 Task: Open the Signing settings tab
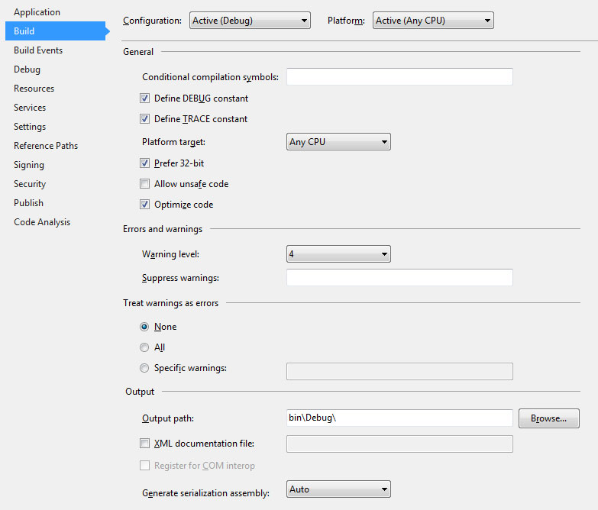point(29,165)
